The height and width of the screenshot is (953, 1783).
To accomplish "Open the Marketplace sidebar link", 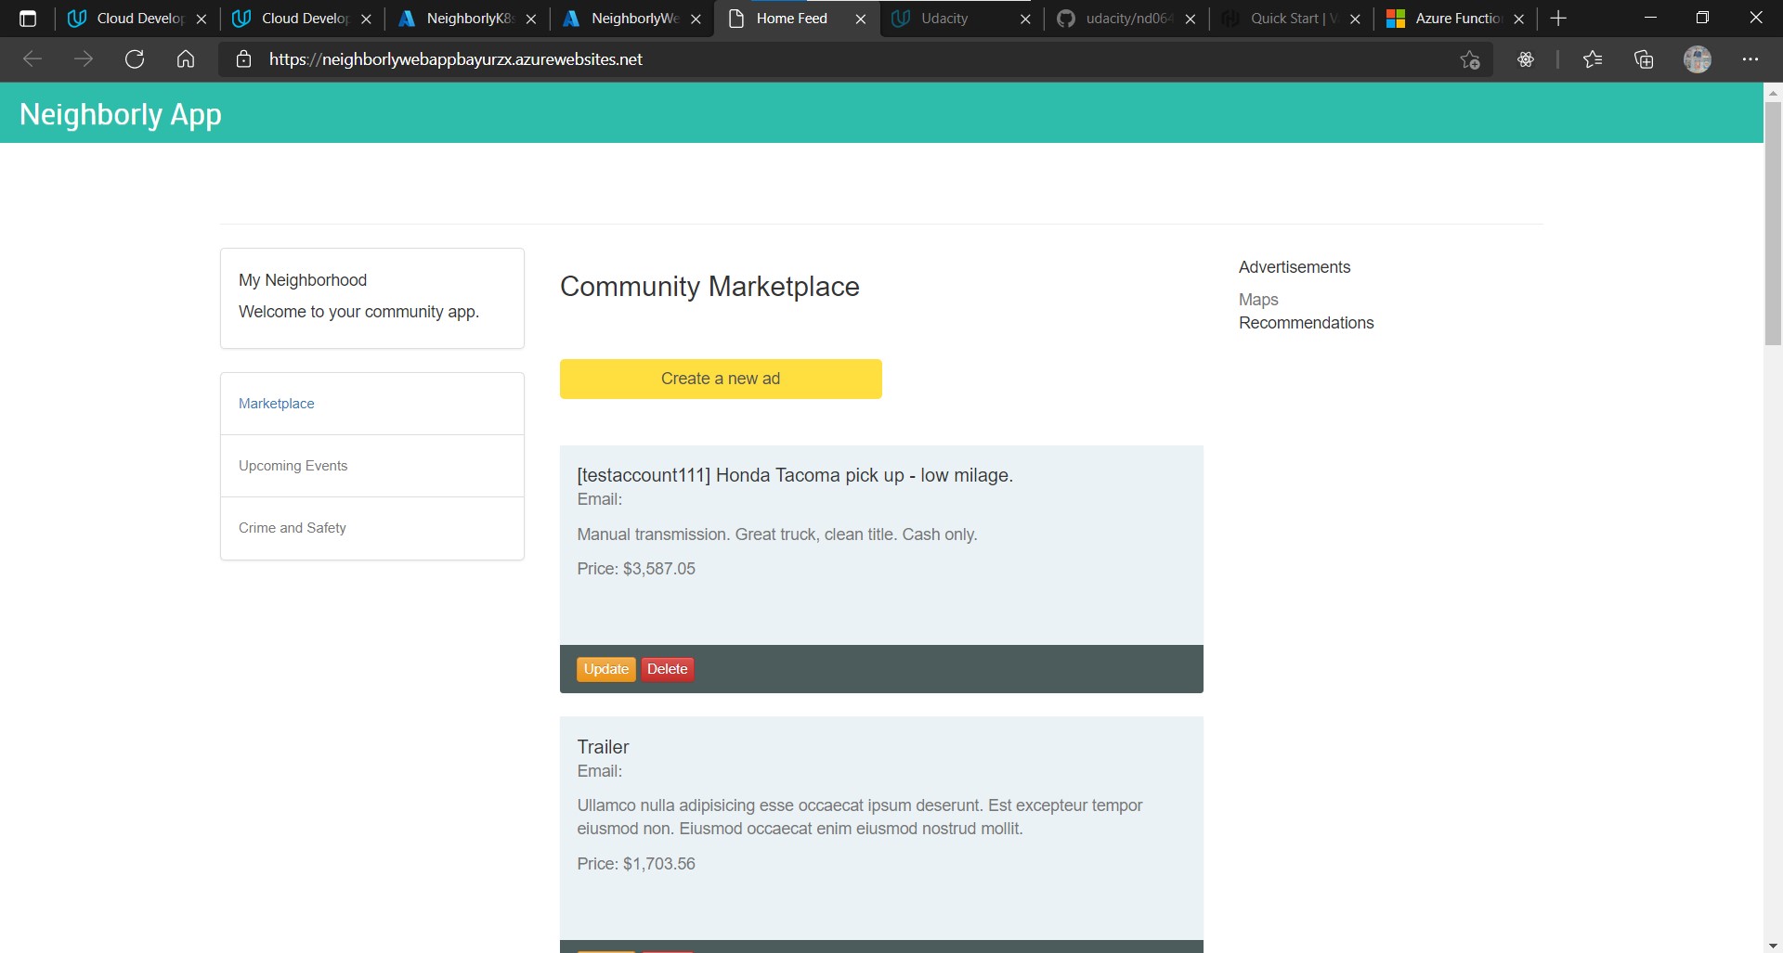I will pos(277,404).
